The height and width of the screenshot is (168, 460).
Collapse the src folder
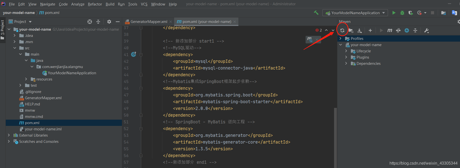(x=15, y=48)
